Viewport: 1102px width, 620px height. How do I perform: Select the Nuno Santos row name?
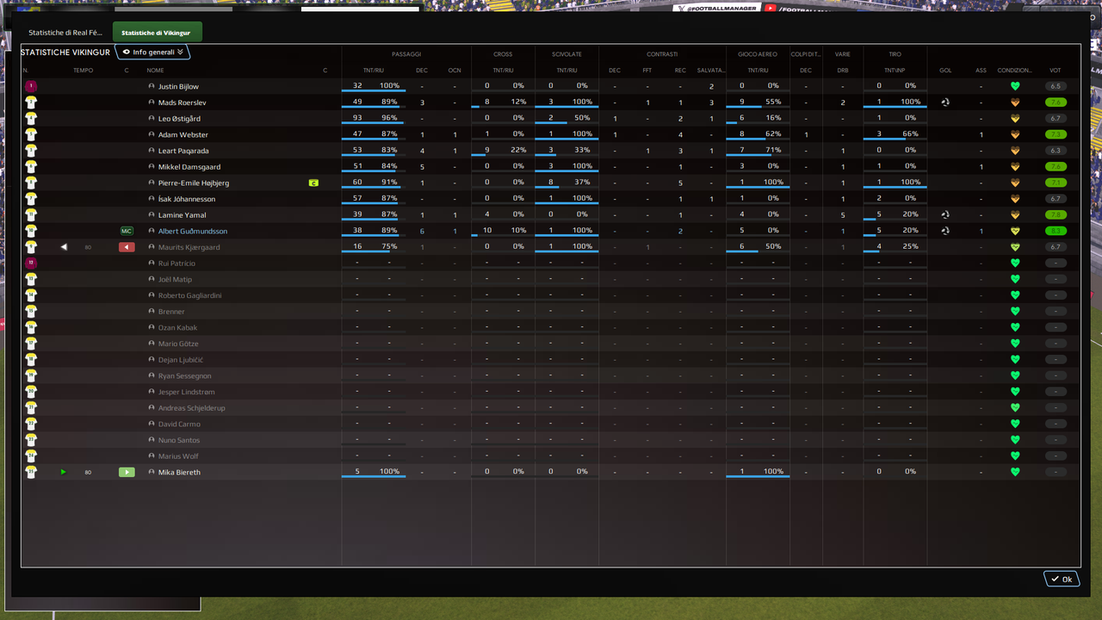pyautogui.click(x=179, y=440)
